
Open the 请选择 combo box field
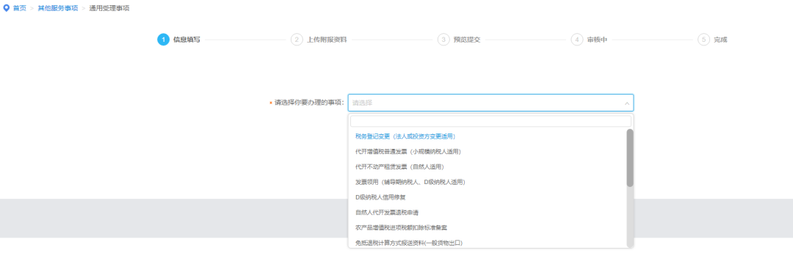pos(490,103)
